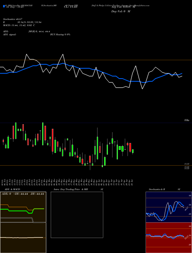Click the 'MACD: 11.44, 11.42, 0.02 C' line

19,25
